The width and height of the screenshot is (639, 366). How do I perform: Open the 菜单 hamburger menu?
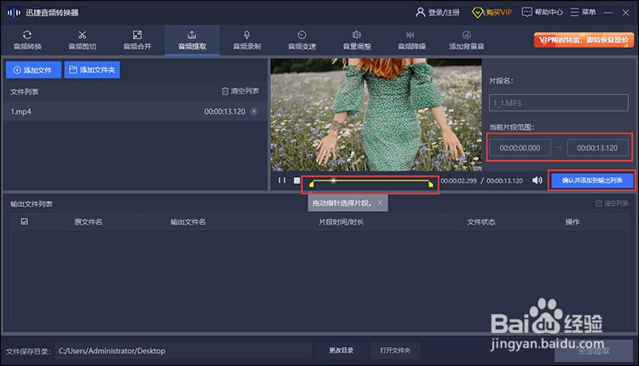583,12
